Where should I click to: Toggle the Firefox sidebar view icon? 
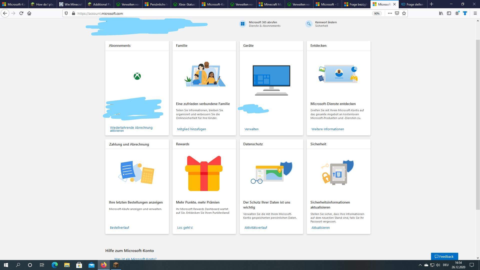click(x=449, y=13)
